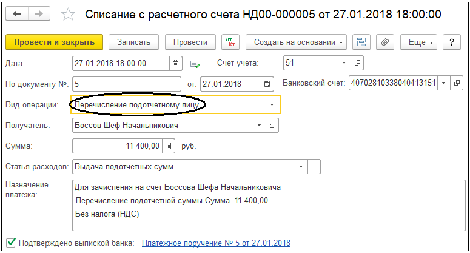Click the back navigation arrow
Screen dimensions: 470x253
pyautogui.click(x=17, y=14)
